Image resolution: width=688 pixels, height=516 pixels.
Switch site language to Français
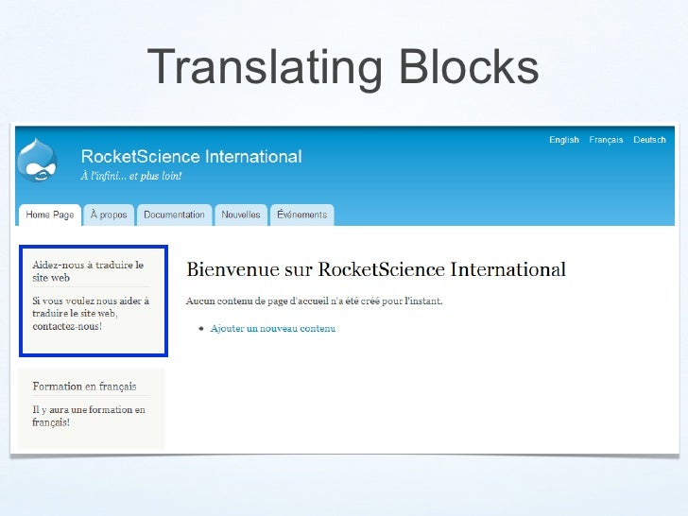(x=606, y=140)
